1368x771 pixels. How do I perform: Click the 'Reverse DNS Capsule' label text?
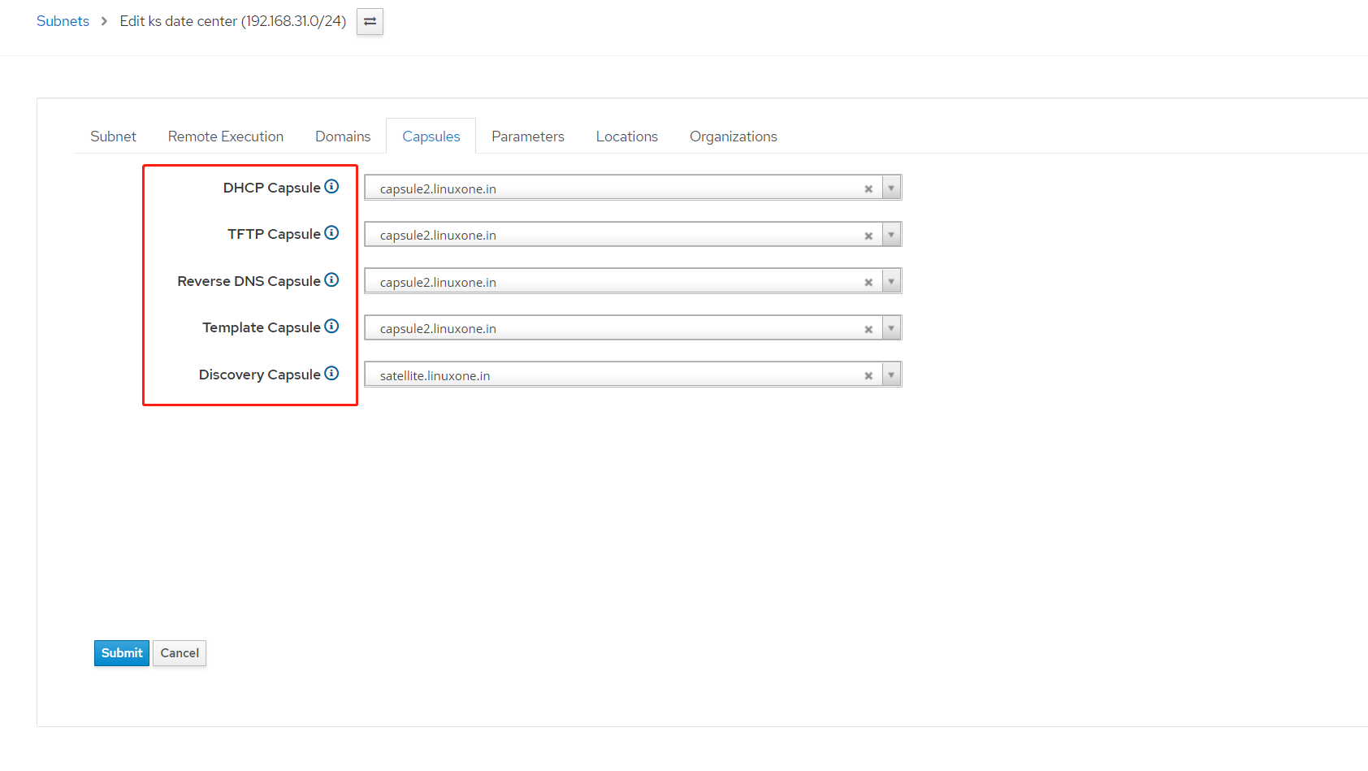249,281
